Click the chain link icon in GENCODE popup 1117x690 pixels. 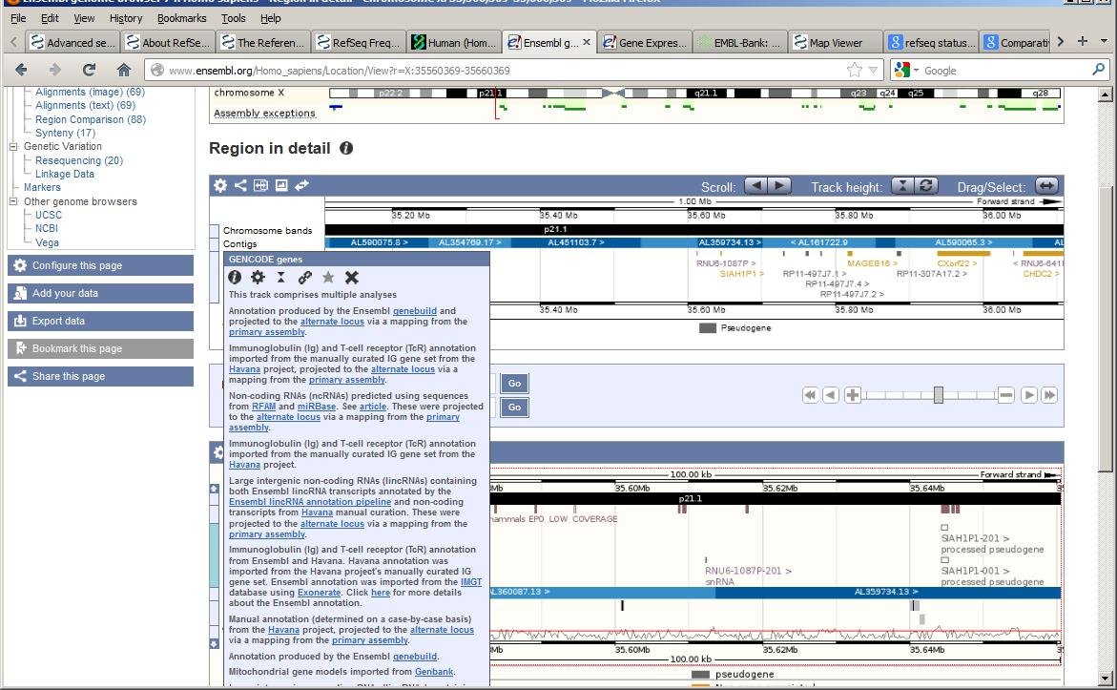305,278
